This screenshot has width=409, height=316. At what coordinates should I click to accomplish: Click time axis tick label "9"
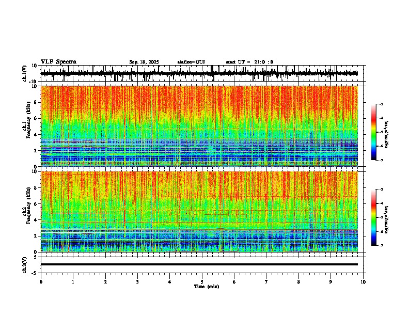click(x=331, y=282)
